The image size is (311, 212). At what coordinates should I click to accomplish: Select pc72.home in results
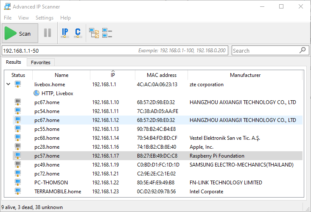pyautogui.click(x=47, y=174)
